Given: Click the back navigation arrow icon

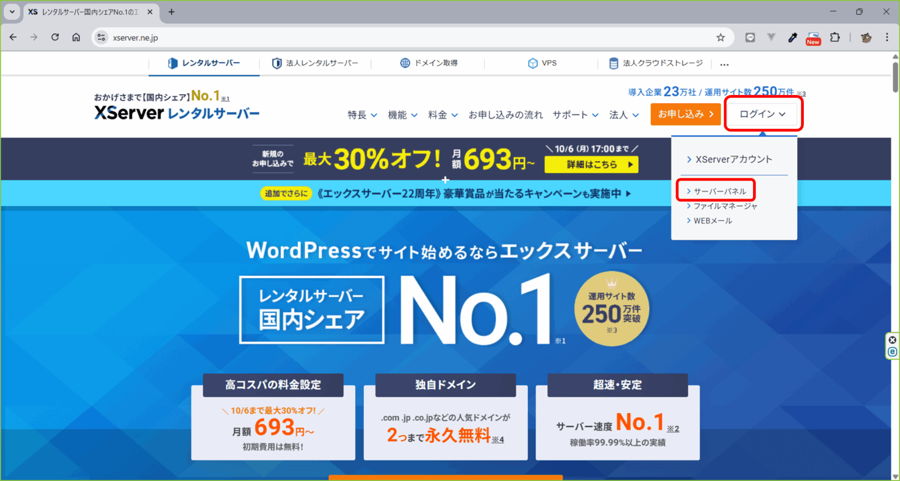Looking at the screenshot, I should tap(12, 37).
